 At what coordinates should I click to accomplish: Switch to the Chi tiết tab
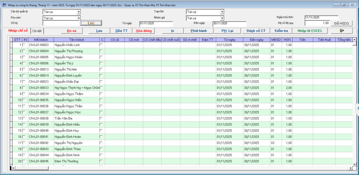37,31
